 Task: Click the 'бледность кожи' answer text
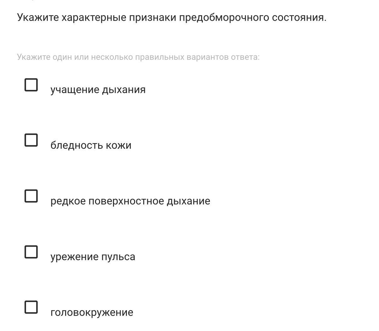coord(91,145)
